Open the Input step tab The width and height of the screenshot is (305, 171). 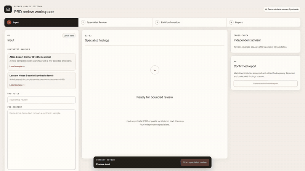pos(42,22)
